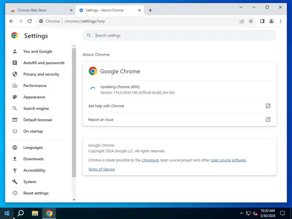
Task: Click the wrench icon for System
Action: click(15, 182)
